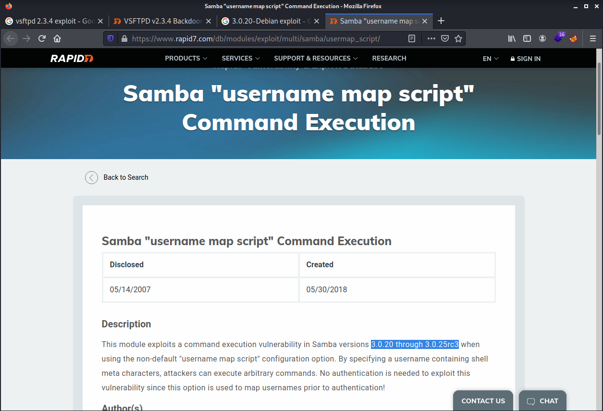Save this page to Pocket
This screenshot has height=411, width=603.
[x=445, y=38]
